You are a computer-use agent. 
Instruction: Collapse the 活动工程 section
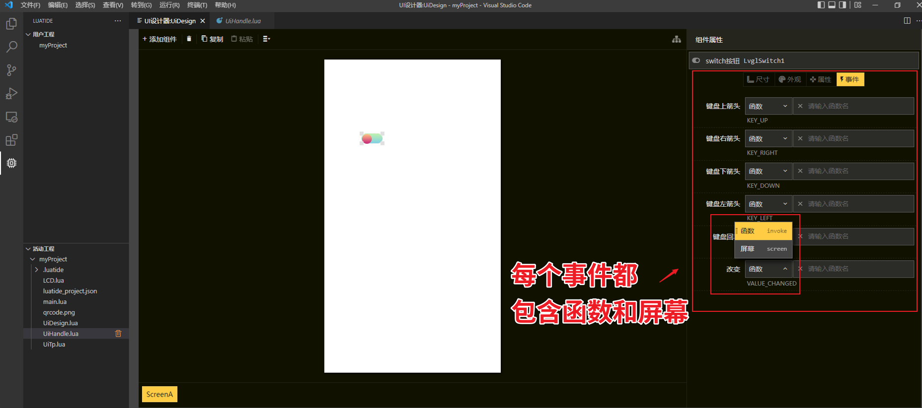coord(28,249)
